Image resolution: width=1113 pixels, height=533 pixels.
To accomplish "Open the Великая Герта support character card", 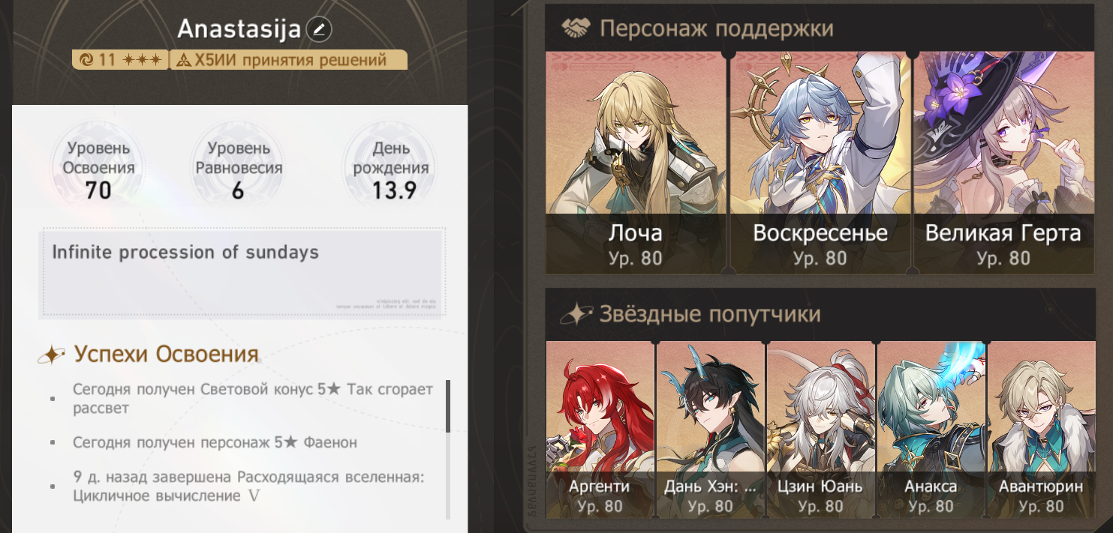I will coord(1003,162).
